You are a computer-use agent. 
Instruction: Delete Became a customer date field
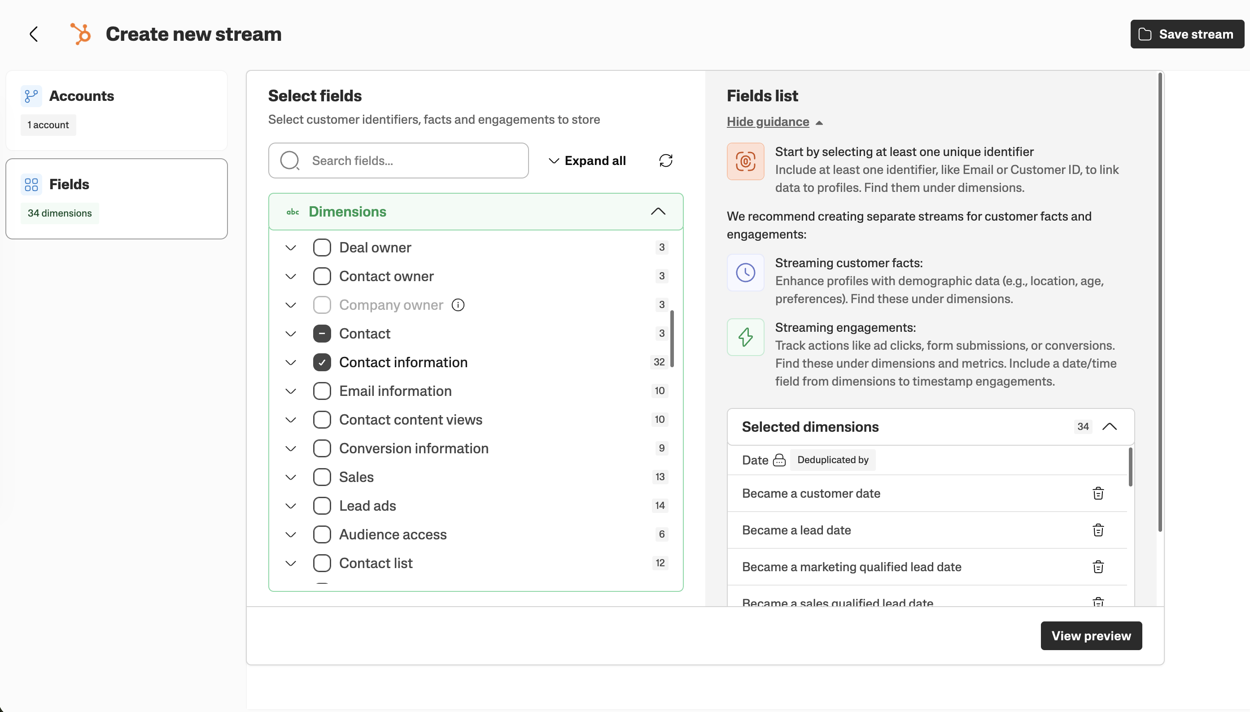pos(1098,493)
